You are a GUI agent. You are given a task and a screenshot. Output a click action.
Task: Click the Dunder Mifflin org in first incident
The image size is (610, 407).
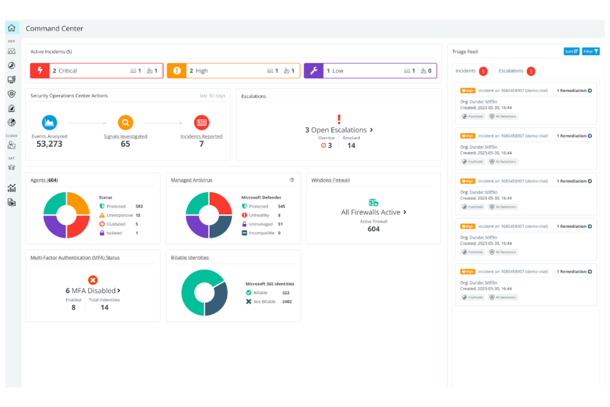483,101
